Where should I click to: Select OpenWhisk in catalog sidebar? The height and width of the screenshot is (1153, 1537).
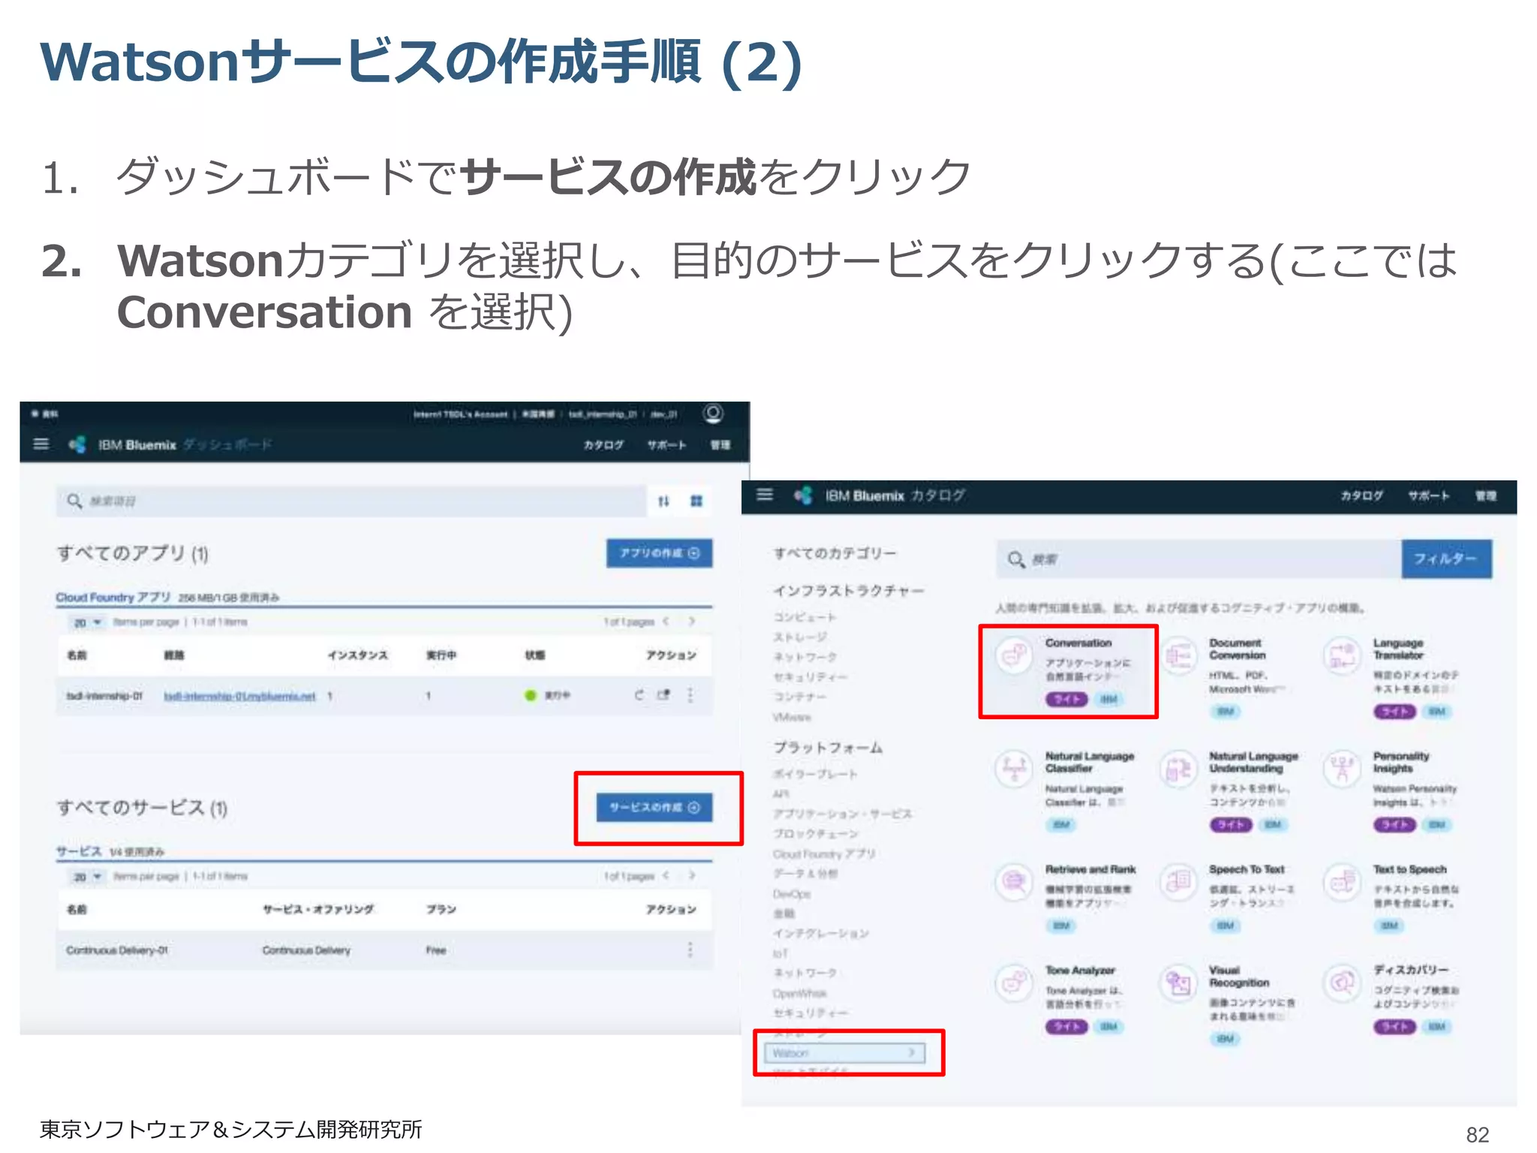pyautogui.click(x=799, y=993)
